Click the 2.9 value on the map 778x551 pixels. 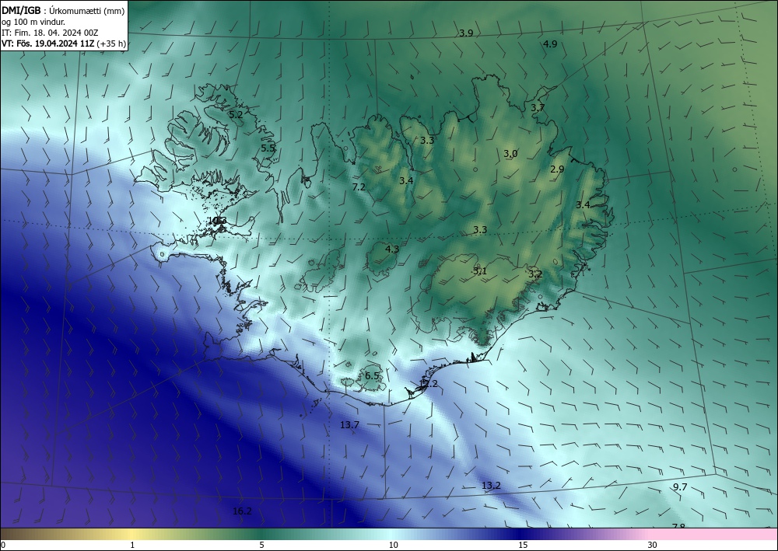pos(557,169)
